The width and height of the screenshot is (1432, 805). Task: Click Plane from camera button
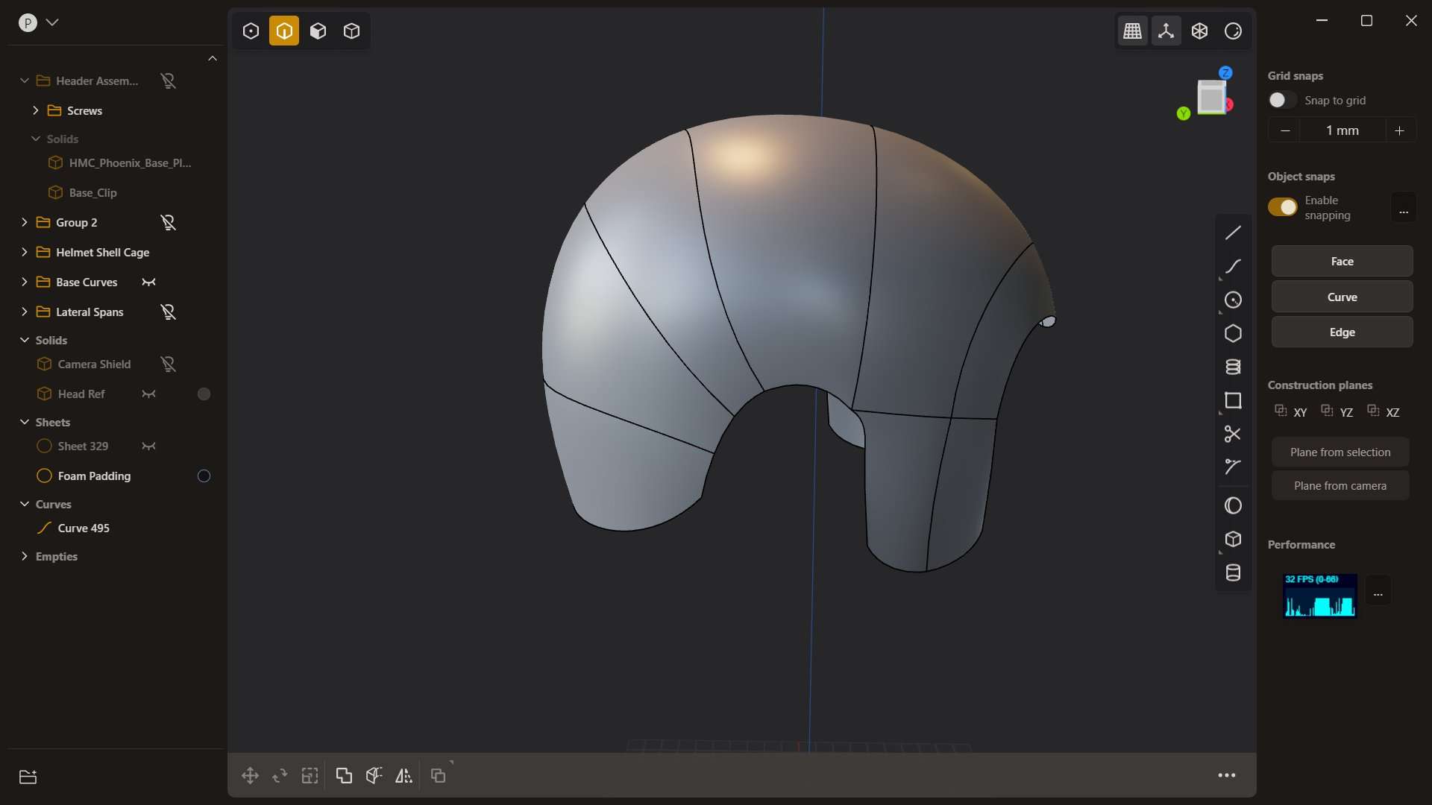click(1340, 486)
